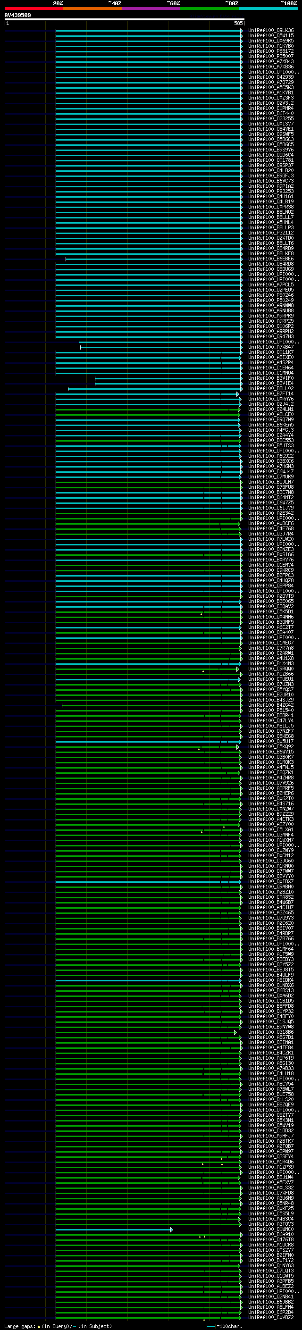Click hit label UniRef100_B9Q7N9

270,420
